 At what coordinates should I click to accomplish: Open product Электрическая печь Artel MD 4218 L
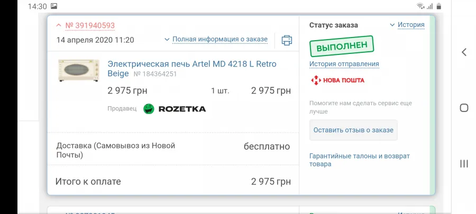pyautogui.click(x=192, y=69)
